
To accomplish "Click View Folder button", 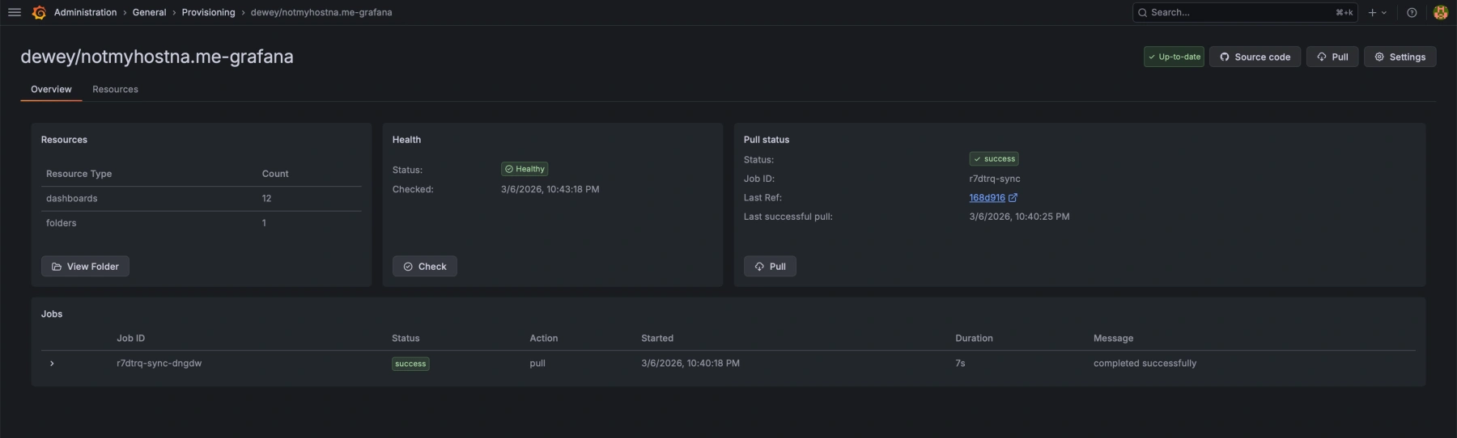I will click(x=85, y=267).
